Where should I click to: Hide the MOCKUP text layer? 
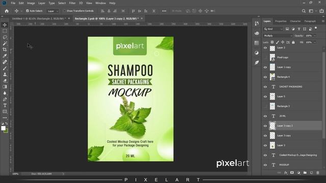pos(265,165)
